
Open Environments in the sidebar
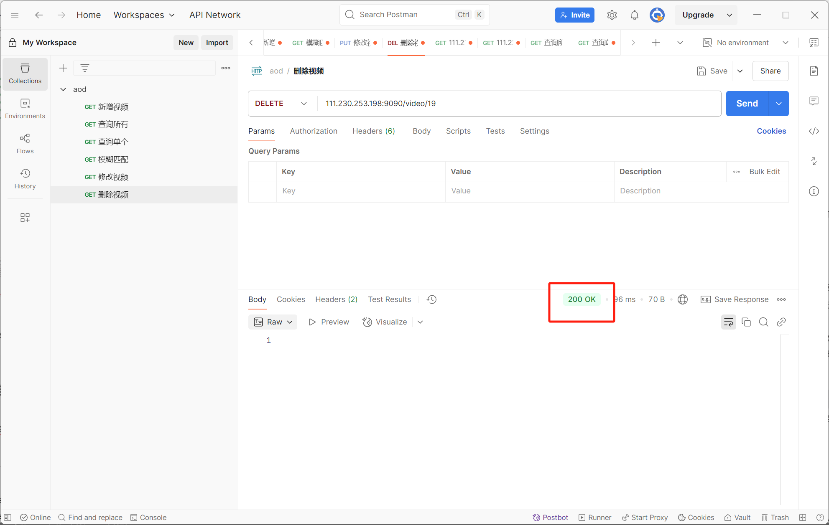coord(25,109)
